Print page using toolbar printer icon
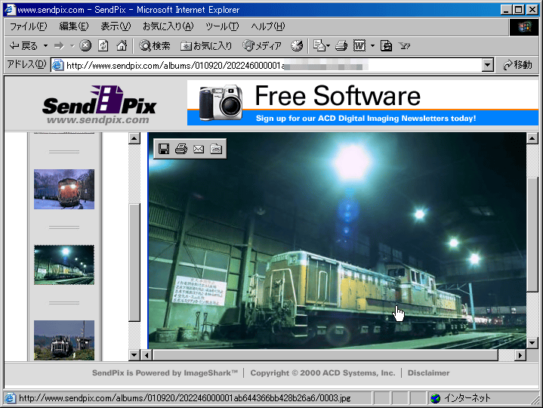This screenshot has width=543, height=408. tap(341, 46)
